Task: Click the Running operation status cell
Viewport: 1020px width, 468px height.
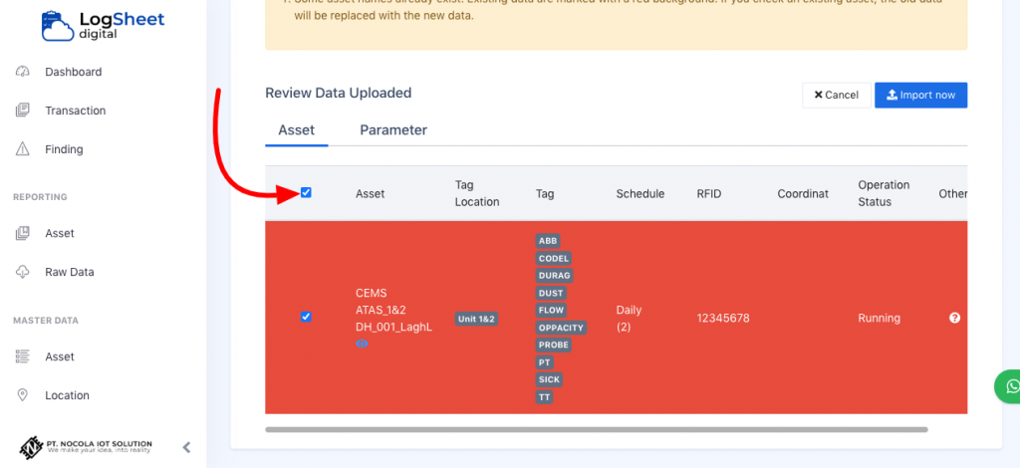Action: point(879,318)
